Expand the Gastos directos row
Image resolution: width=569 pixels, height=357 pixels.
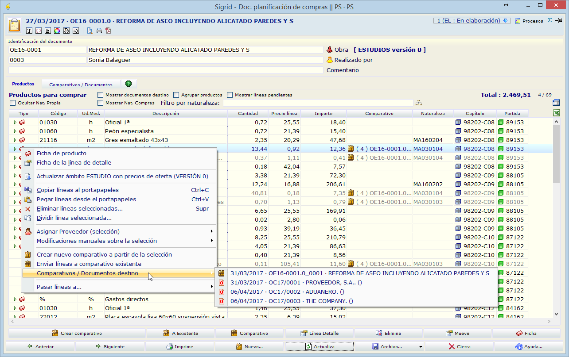click(x=15, y=299)
